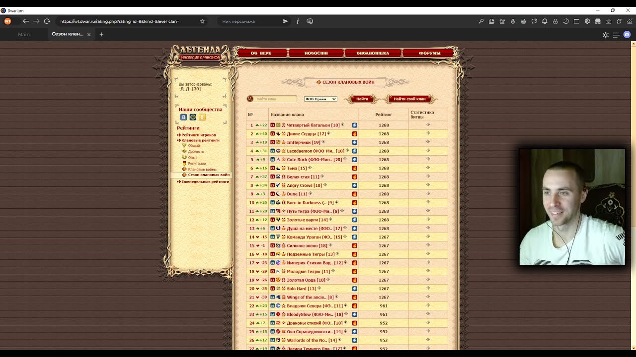Open Общий clan rating
This screenshot has height=357, width=636.
(x=194, y=146)
